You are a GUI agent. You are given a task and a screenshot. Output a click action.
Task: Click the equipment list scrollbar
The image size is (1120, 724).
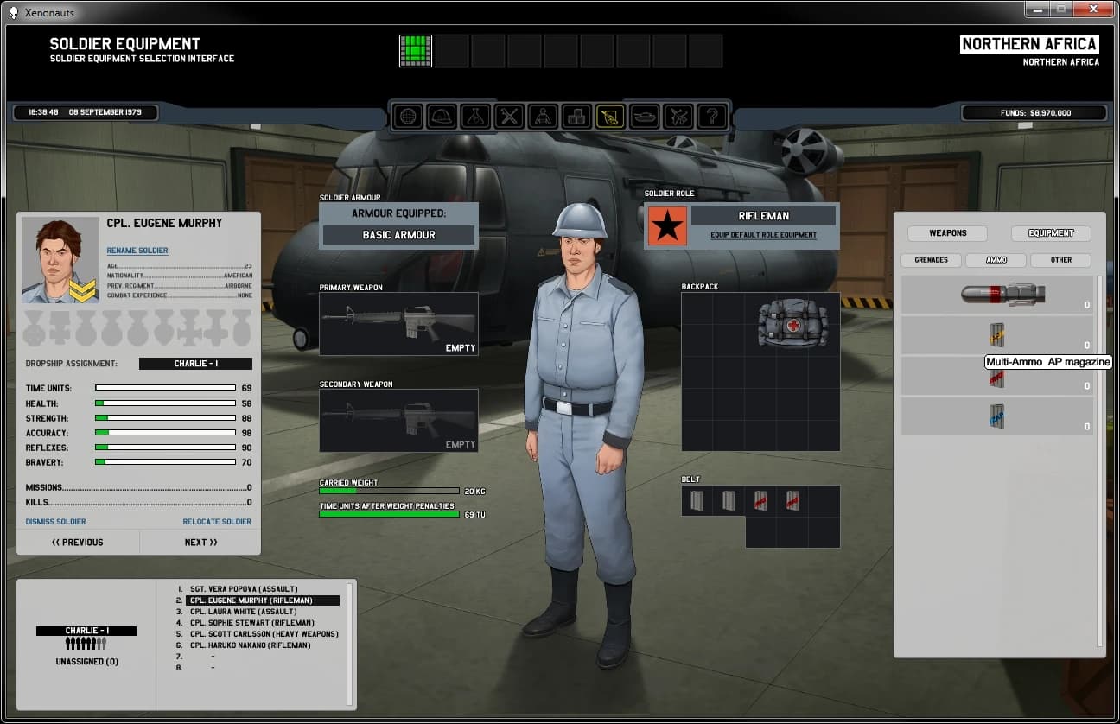(1099, 461)
